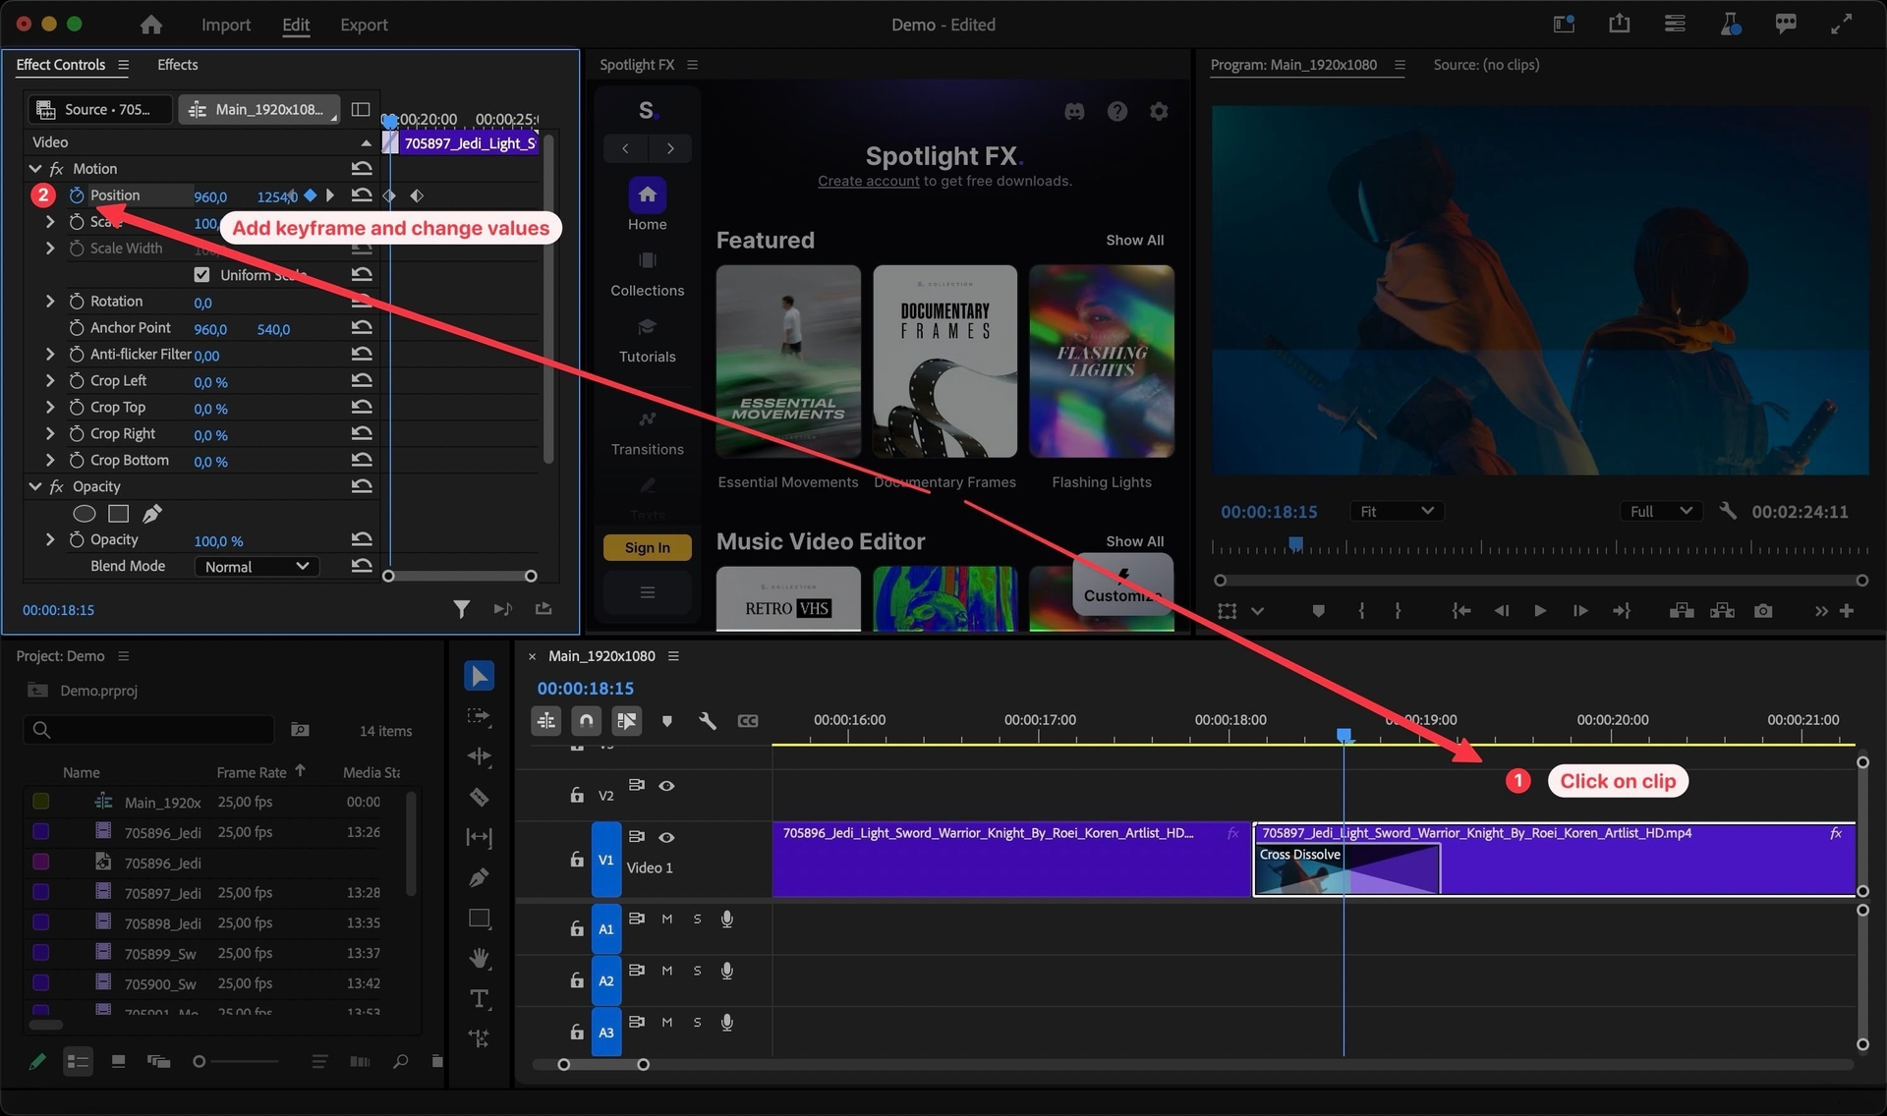Screen dimensions: 1887x1116
Task: Switch to the Pen tool
Action: [479, 877]
